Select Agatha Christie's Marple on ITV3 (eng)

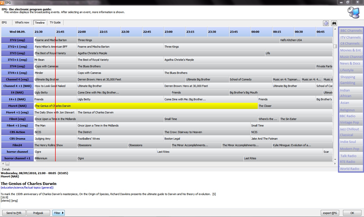coord(171,53)
